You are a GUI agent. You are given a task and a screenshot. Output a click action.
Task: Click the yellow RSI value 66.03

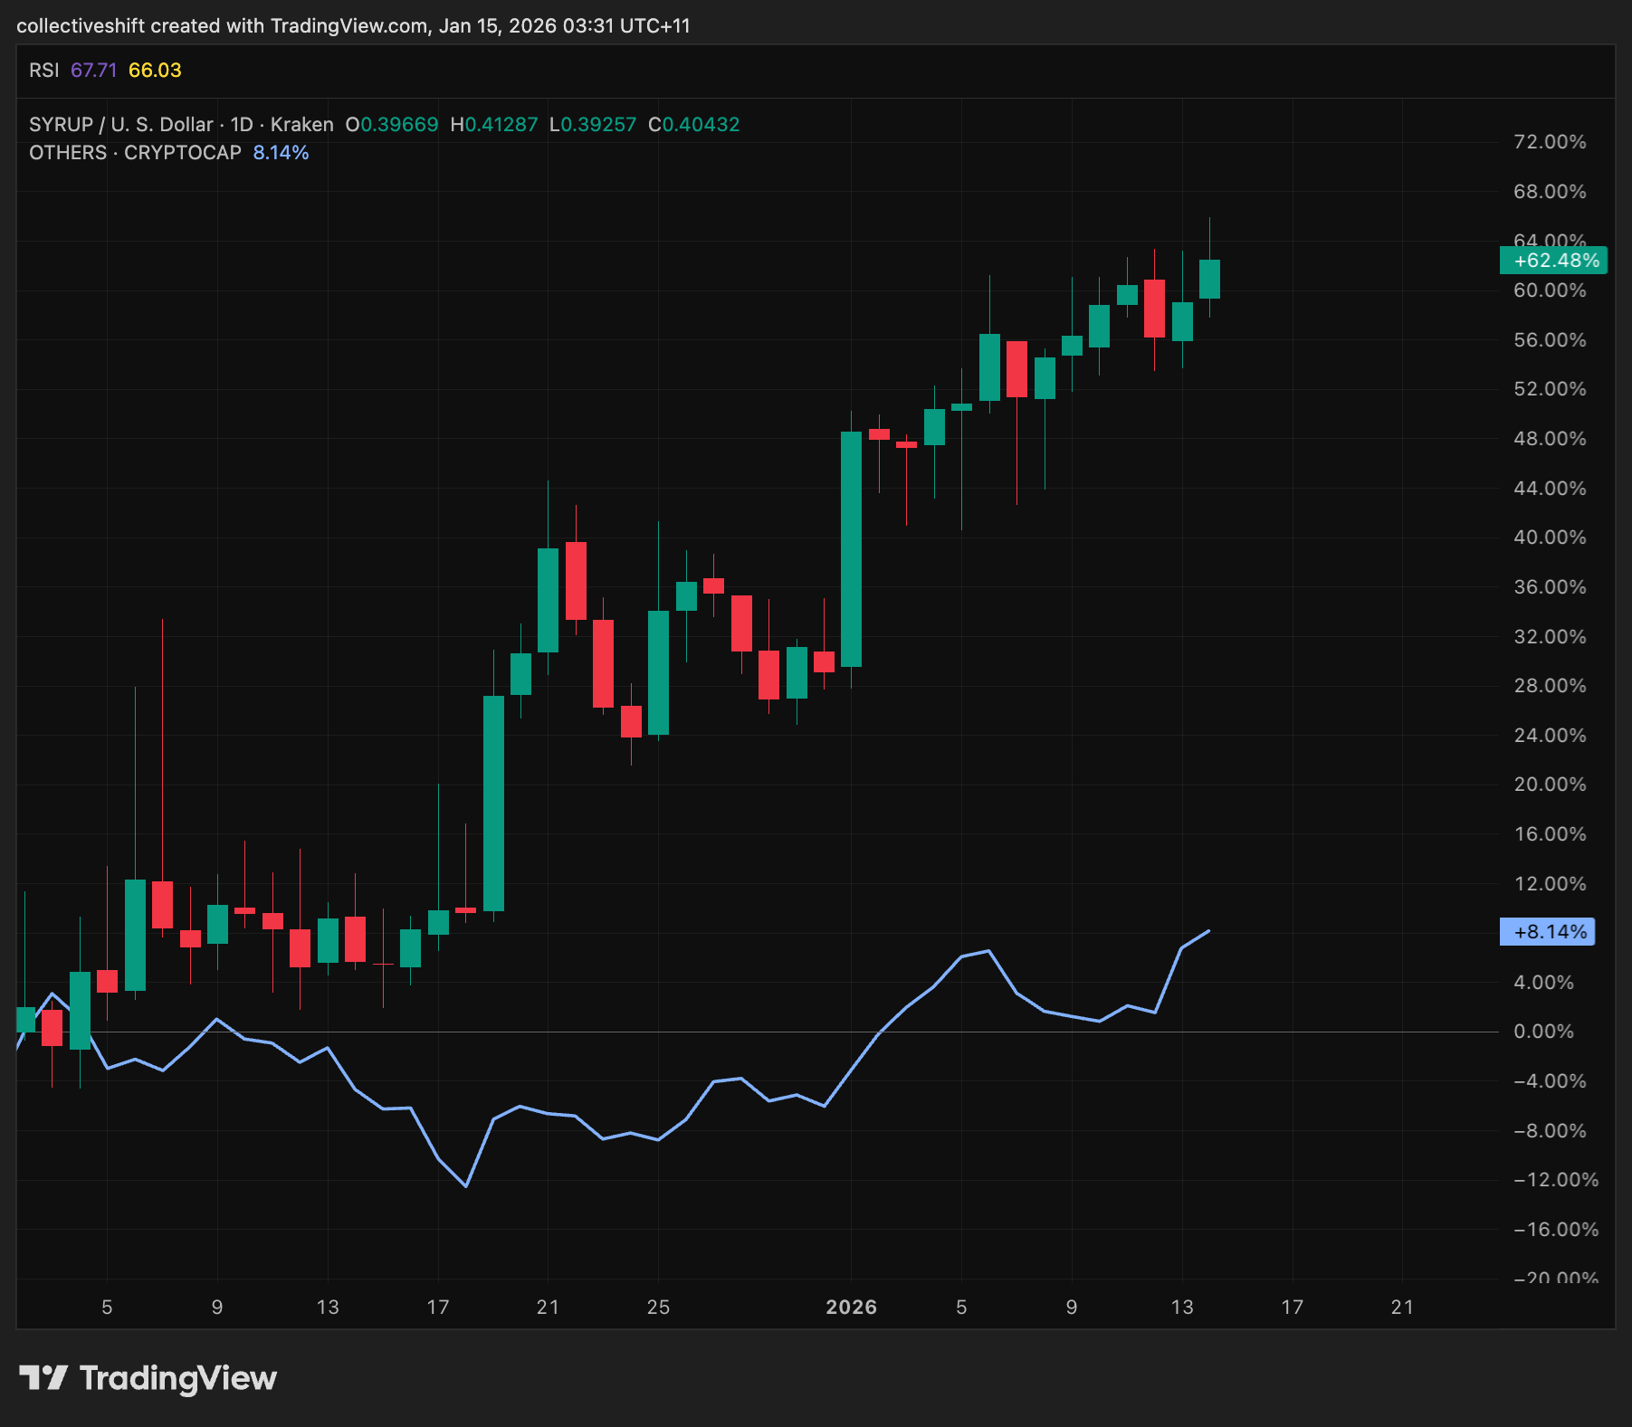[x=154, y=70]
